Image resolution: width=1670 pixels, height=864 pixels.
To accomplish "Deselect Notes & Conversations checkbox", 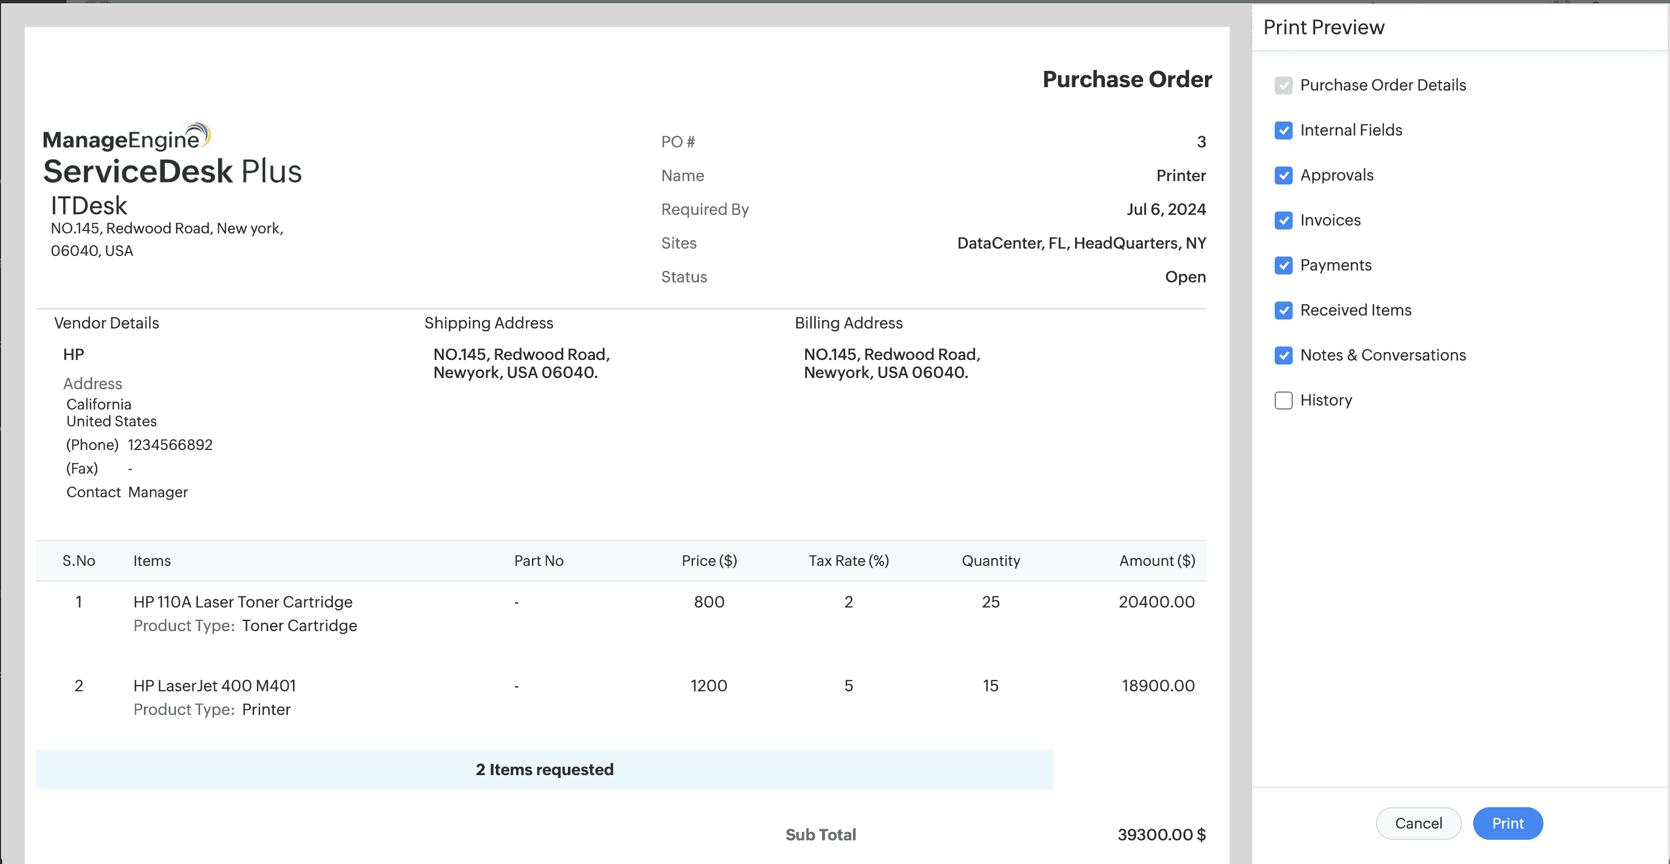I will point(1283,355).
